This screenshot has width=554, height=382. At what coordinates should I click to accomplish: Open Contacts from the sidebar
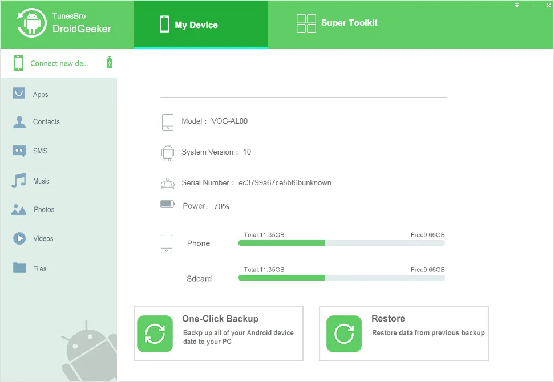(x=19, y=122)
